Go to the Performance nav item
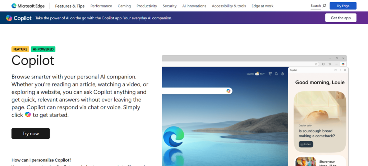The width and height of the screenshot is (368, 166). 101,6
